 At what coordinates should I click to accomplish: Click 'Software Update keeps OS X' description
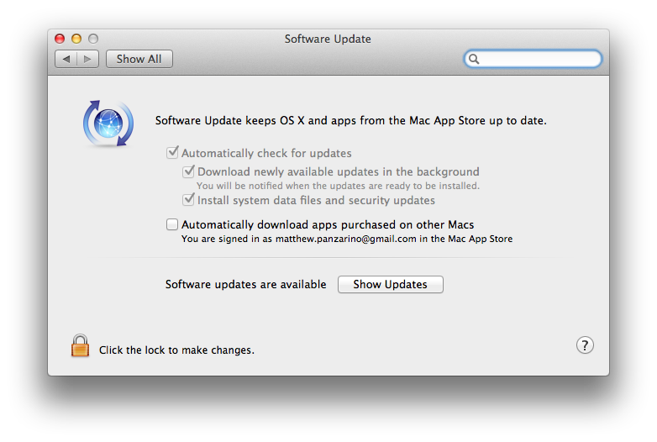pyautogui.click(x=350, y=121)
